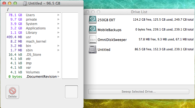Click the empty preview box beside Delete
This screenshot has height=108, width=195.
coord(71,92)
